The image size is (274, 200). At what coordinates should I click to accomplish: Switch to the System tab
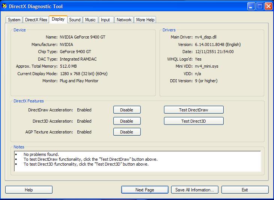[x=14, y=20]
